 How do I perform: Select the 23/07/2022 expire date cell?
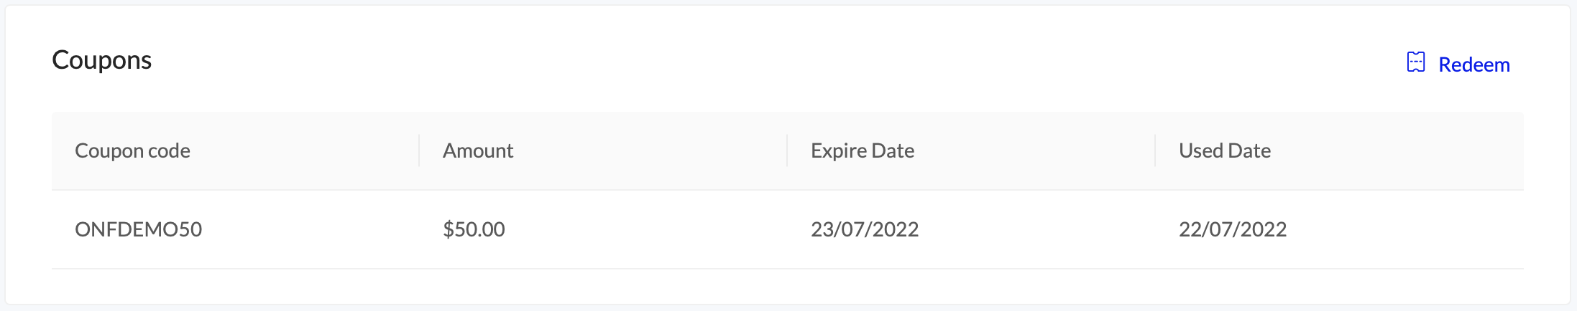coord(865,229)
